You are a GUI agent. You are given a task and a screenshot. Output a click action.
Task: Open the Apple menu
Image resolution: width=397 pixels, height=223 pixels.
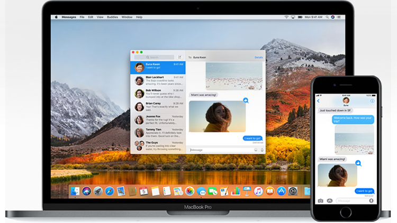click(56, 17)
